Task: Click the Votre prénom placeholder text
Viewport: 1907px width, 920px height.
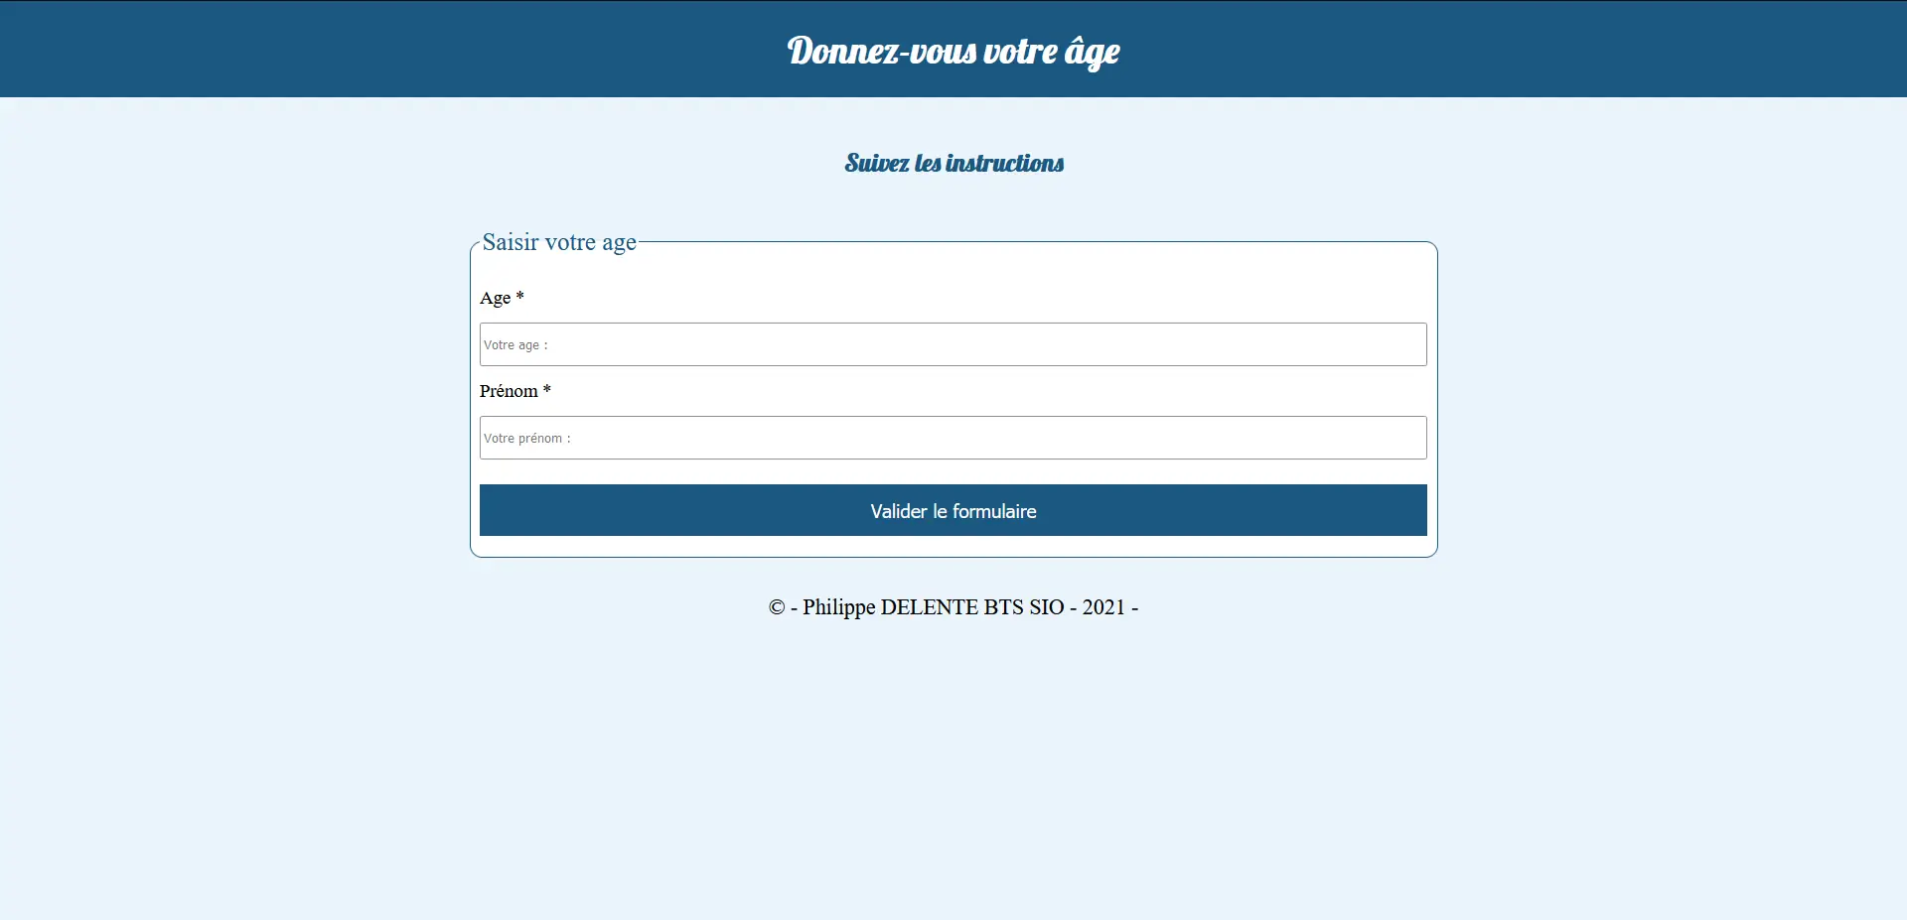Action: pyautogui.click(x=526, y=439)
